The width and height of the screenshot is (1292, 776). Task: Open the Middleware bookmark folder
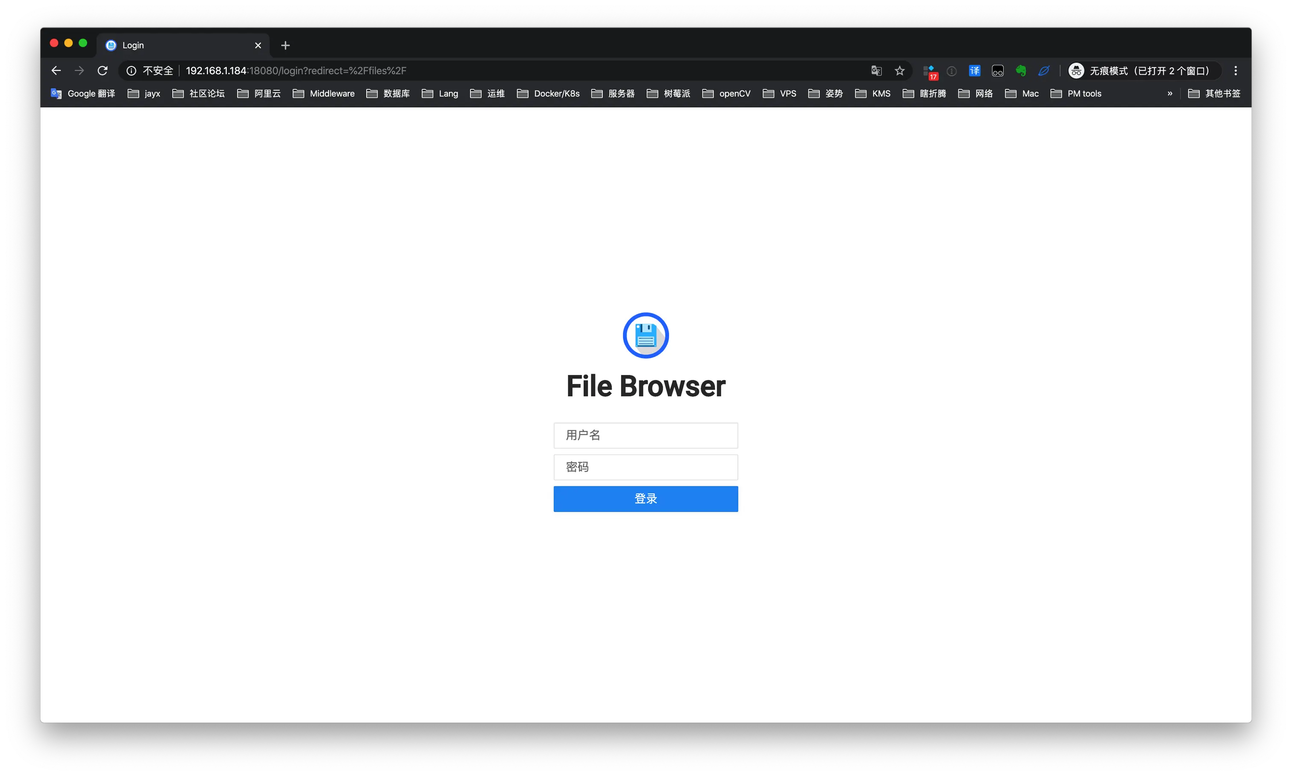pos(324,94)
